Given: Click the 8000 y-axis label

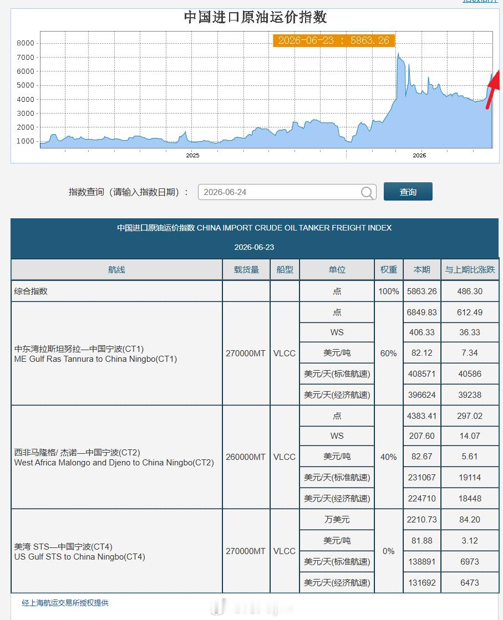Looking at the screenshot, I should pos(26,43).
